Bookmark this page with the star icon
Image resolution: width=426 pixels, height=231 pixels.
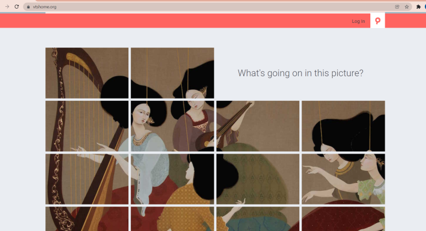point(407,7)
